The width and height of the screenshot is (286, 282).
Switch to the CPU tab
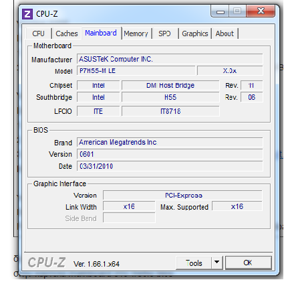39,33
